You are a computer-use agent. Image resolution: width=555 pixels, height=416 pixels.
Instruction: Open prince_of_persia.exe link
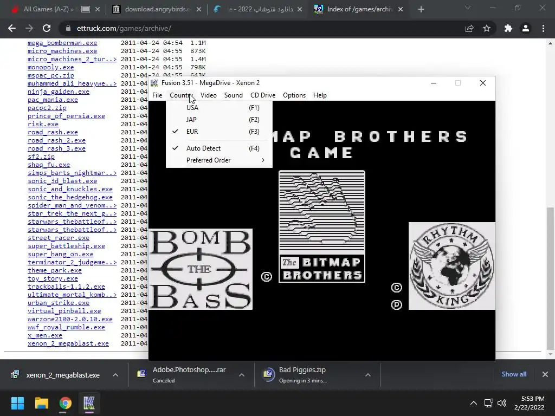pos(66,116)
